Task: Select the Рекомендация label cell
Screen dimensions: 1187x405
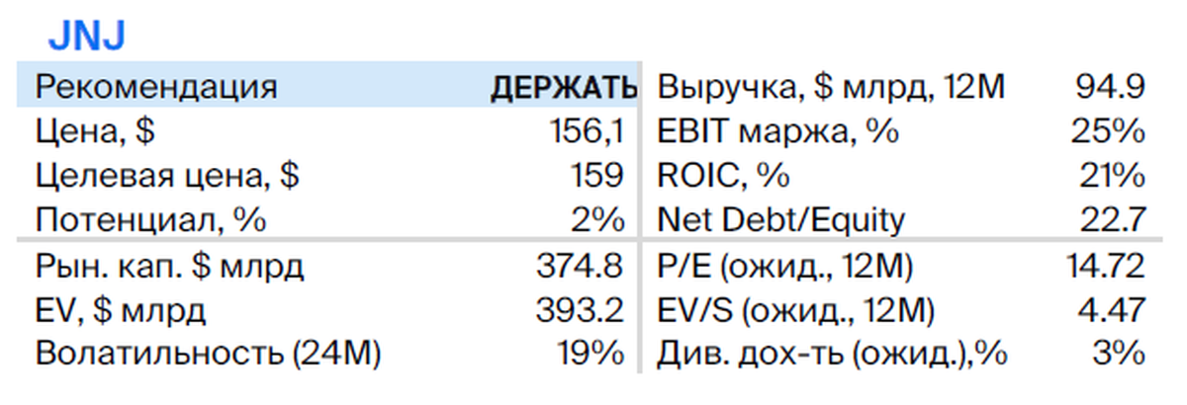Action: click(x=156, y=88)
